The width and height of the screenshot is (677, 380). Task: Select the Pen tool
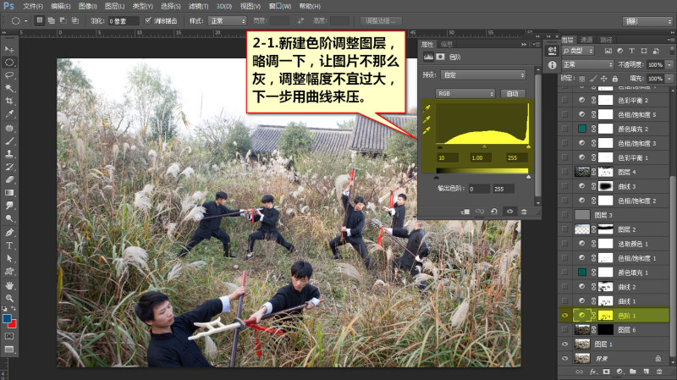pos(9,233)
